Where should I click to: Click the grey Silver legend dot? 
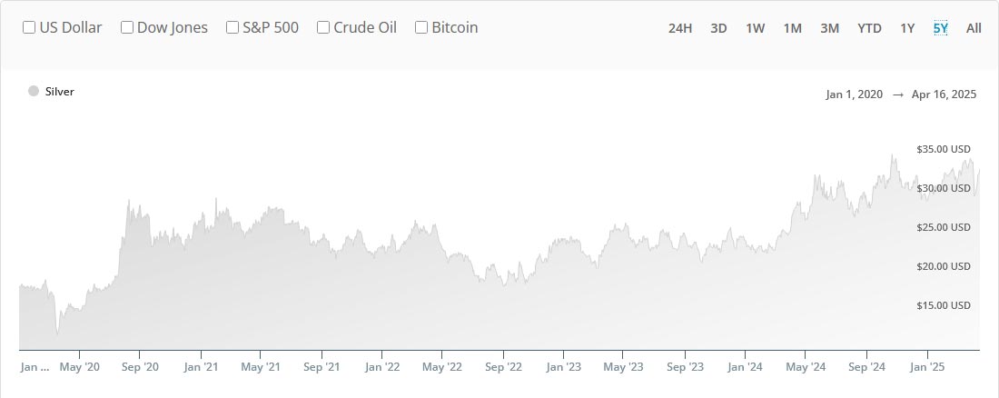[34, 91]
